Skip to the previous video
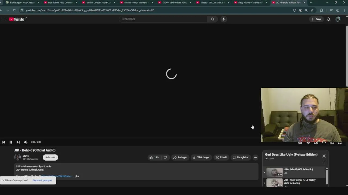Screen dimensions: 348x195 click(3, 142)
